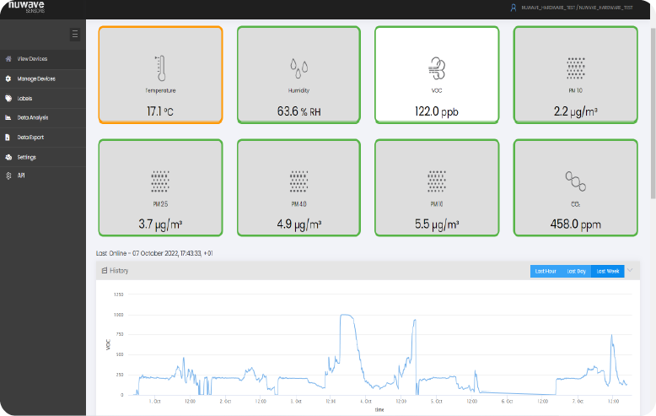Open Manage Devices in the sidebar
656x416 pixels.
pyautogui.click(x=35, y=78)
